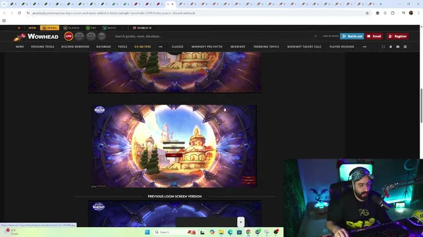Switch to the Retail game version
The width and height of the screenshot is (423, 237).
[x=50, y=28]
